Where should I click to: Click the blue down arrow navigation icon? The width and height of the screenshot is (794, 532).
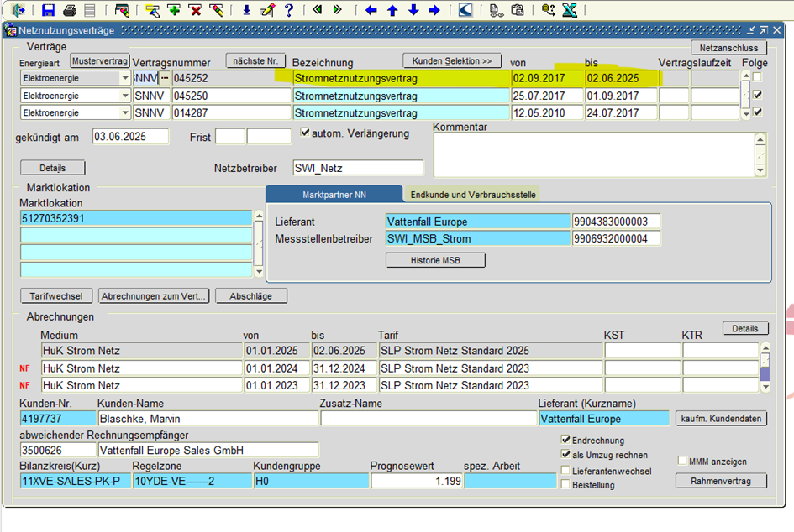click(413, 10)
